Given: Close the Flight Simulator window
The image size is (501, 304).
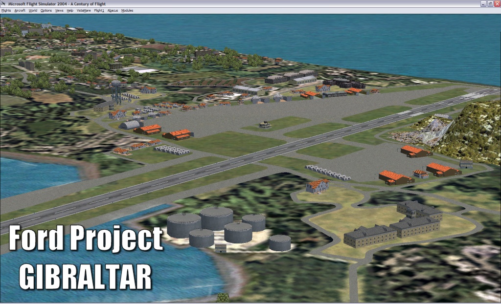Looking at the screenshot, I should (497, 4).
